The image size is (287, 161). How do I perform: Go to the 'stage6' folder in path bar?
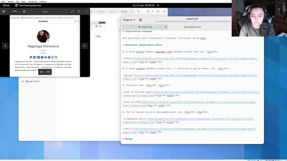(x=101, y=11)
